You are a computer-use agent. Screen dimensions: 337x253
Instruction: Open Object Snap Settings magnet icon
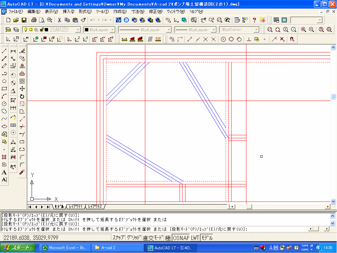292,39
